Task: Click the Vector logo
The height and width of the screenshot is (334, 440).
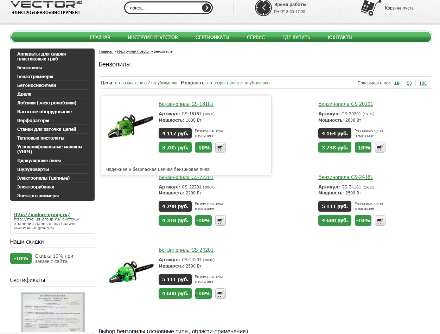Action: pos(46,7)
